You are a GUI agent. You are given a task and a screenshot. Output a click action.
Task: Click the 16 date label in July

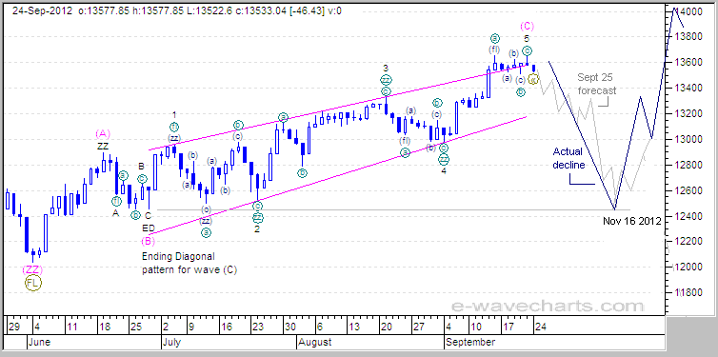click(x=228, y=327)
